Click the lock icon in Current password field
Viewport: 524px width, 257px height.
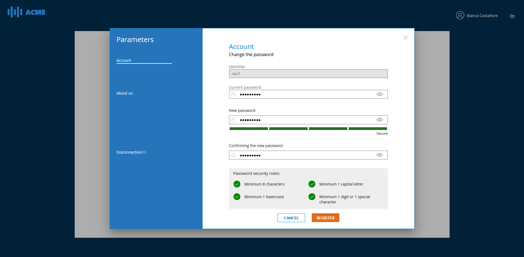(x=233, y=94)
